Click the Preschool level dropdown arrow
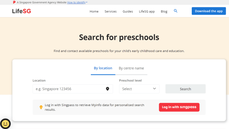 pyautogui.click(x=154, y=89)
